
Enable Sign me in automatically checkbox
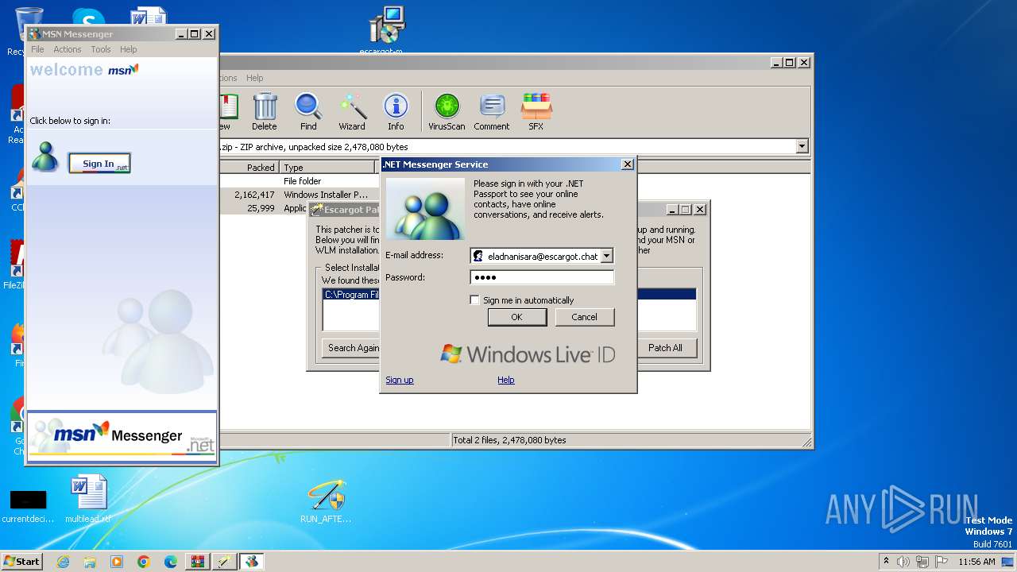(475, 300)
